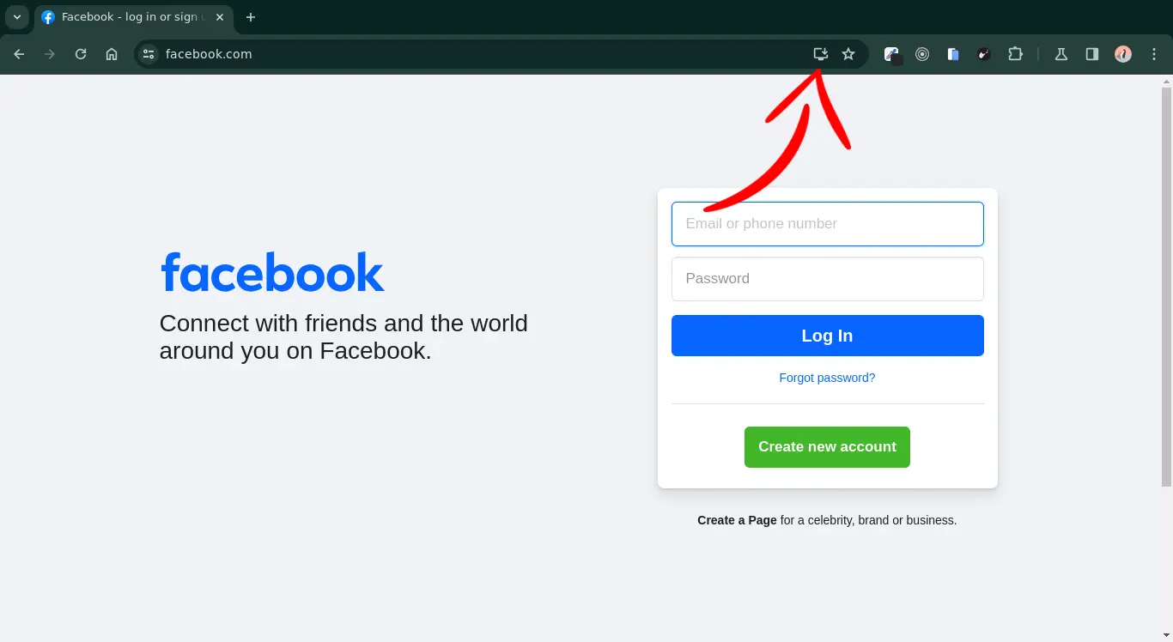The image size is (1173, 642).
Task: Open the Forgot password? link
Action: 827,378
